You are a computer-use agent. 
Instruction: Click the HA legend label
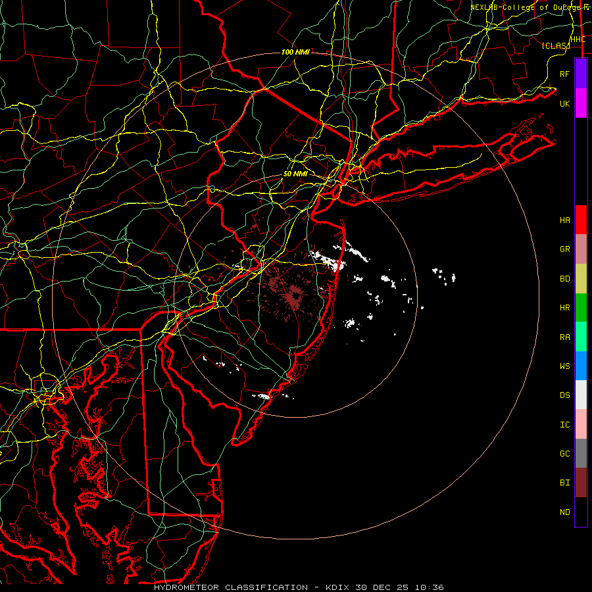tap(564, 220)
